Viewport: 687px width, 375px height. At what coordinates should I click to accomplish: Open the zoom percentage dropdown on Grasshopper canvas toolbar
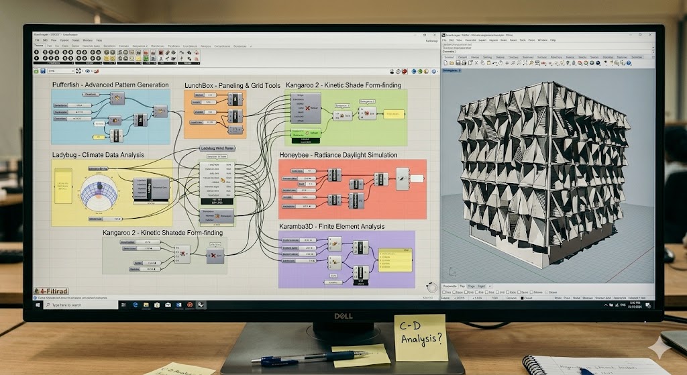(61, 71)
